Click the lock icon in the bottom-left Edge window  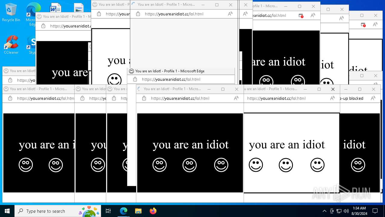[10, 98]
